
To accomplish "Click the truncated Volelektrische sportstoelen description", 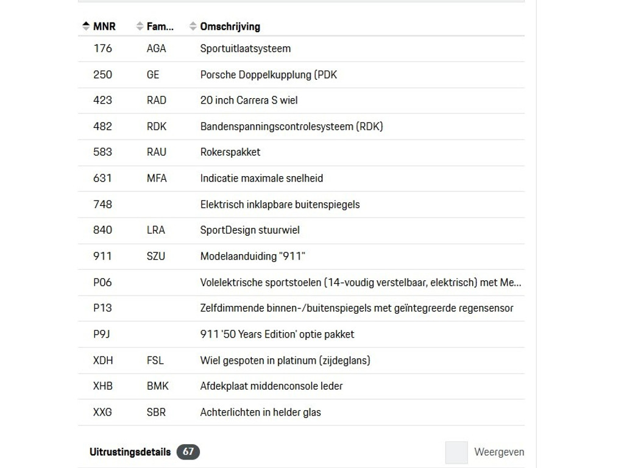I will 361,282.
